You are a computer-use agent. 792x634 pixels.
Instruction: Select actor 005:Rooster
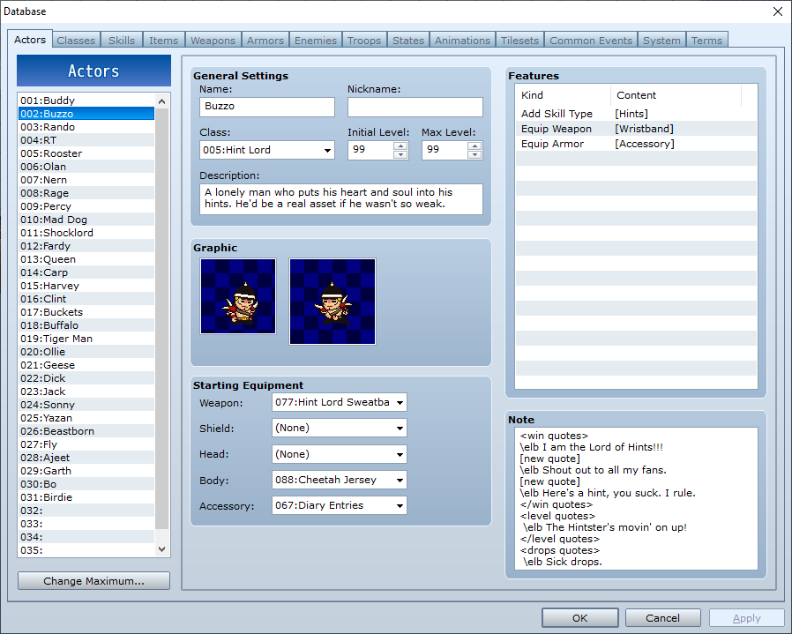(86, 153)
